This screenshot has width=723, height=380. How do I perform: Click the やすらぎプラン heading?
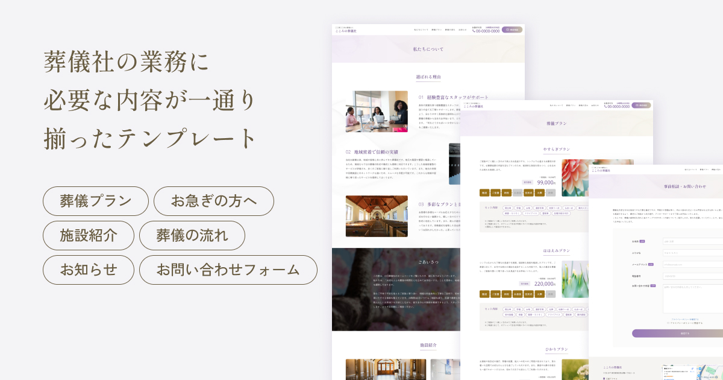(x=556, y=149)
